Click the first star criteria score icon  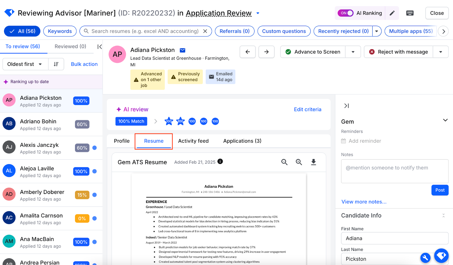(x=169, y=121)
